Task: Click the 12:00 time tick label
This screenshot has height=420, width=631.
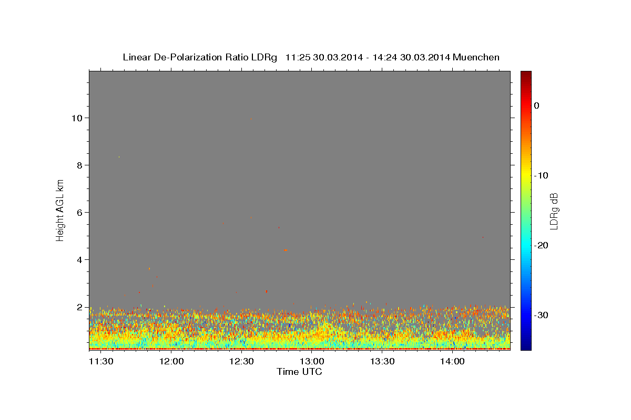Action: click(171, 362)
